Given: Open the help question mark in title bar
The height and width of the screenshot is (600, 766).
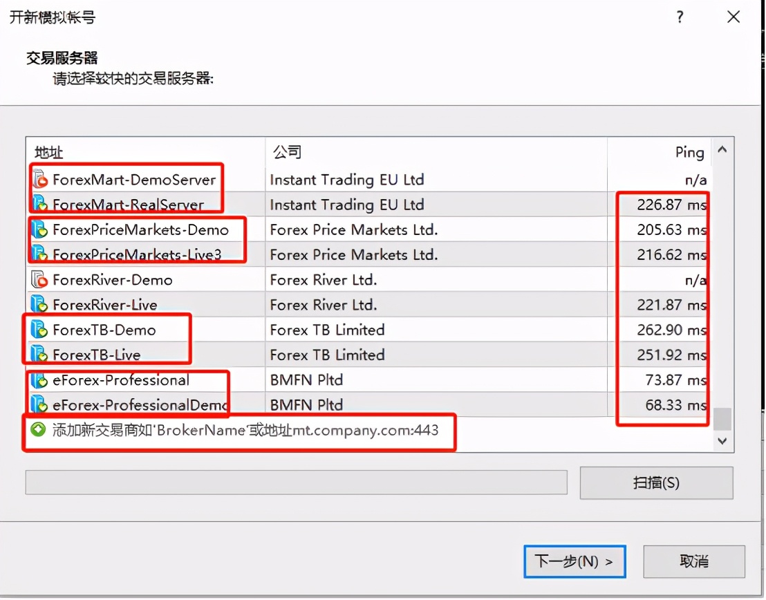Looking at the screenshot, I should [x=680, y=17].
